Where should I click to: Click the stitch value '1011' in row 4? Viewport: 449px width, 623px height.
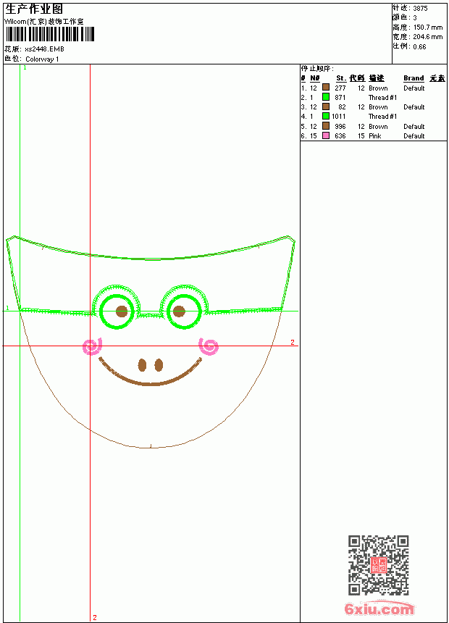(x=339, y=117)
